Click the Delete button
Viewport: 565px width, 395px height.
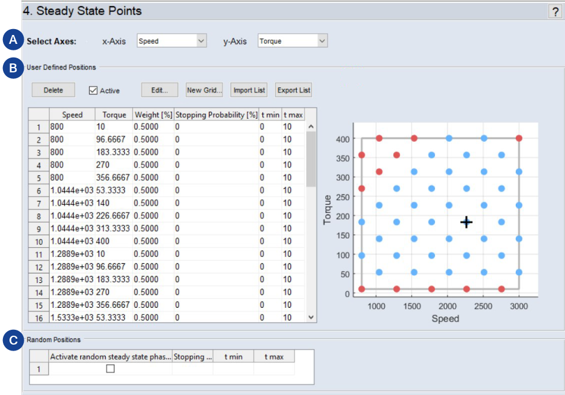pyautogui.click(x=53, y=90)
